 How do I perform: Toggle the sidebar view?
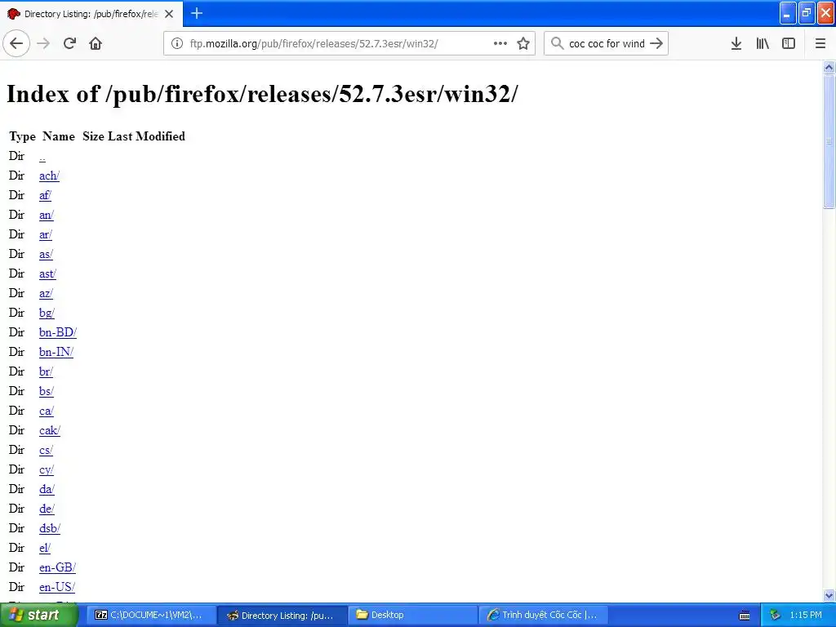coord(789,44)
